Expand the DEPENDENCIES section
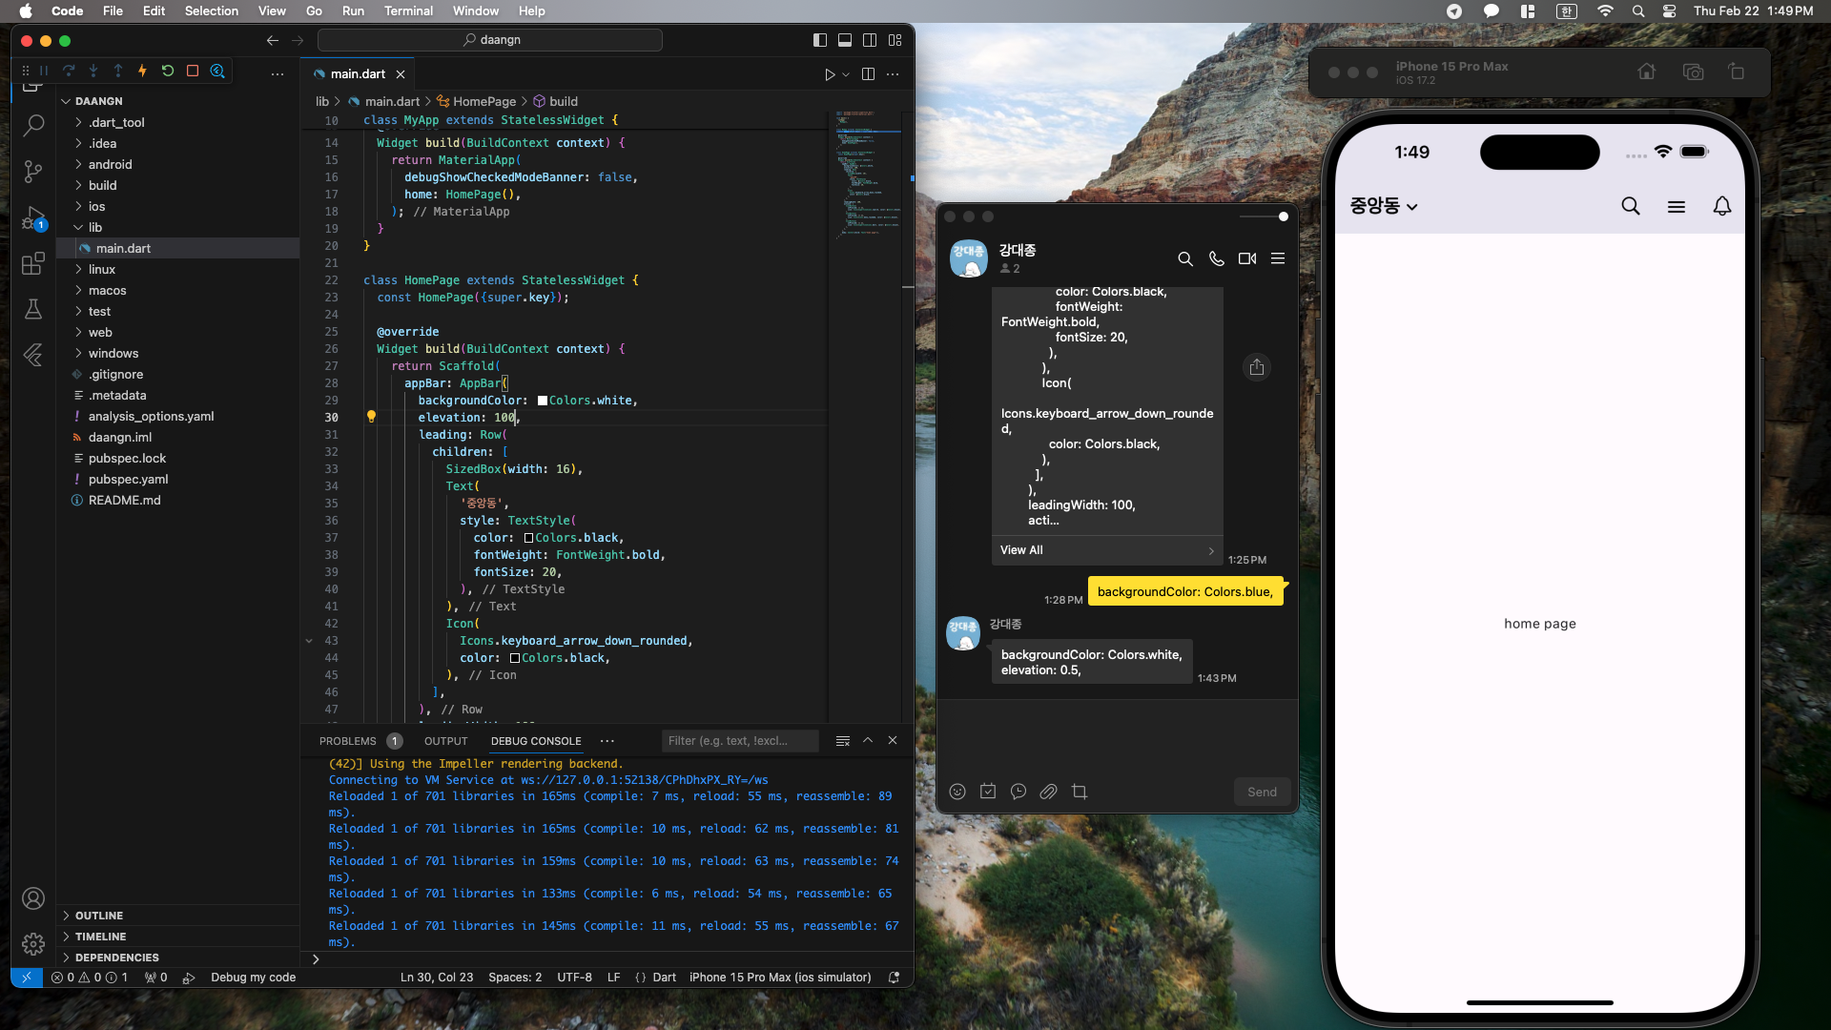1831x1030 pixels. coord(116,958)
